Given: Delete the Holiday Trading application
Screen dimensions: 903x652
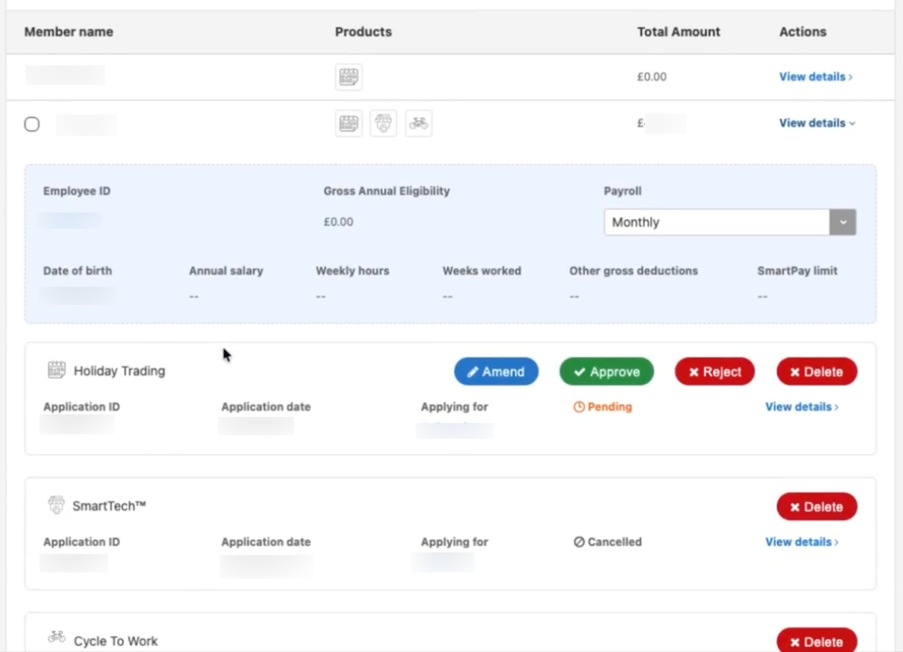Looking at the screenshot, I should point(816,371).
